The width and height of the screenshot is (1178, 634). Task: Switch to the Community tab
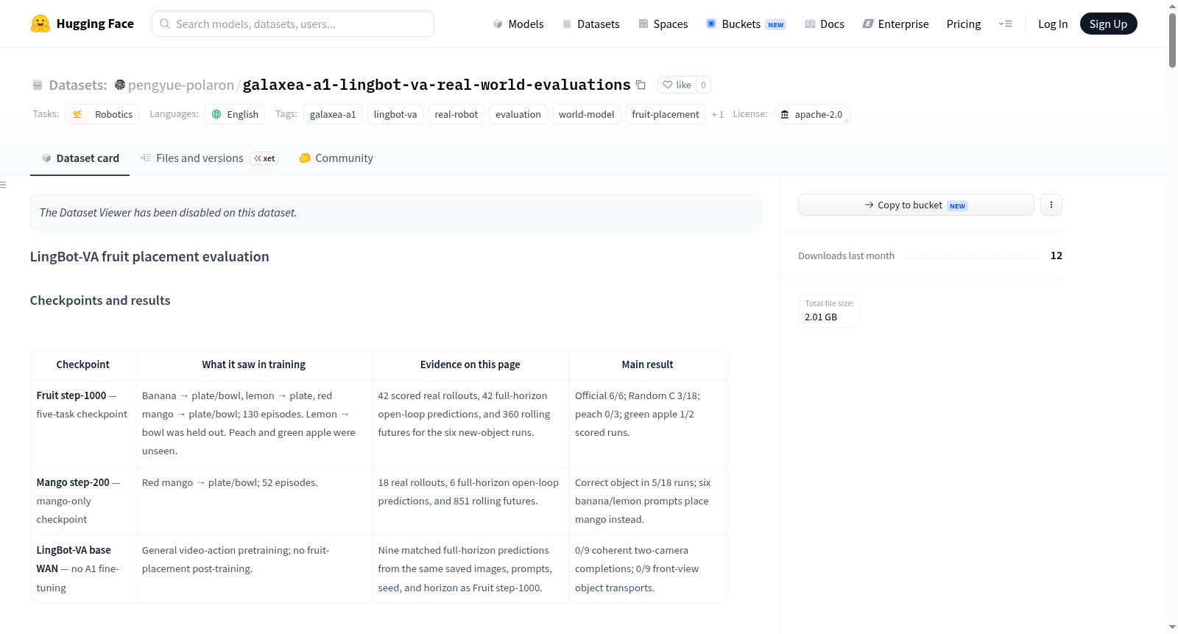(336, 158)
